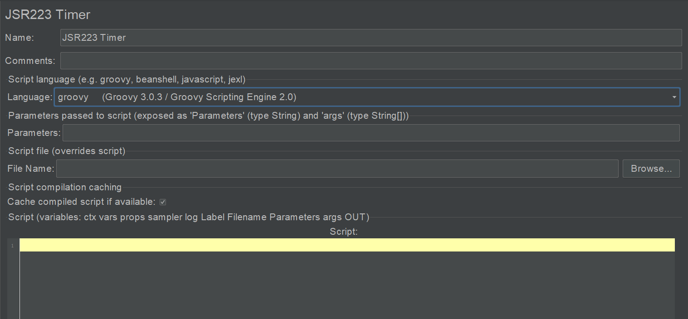Click the Name text field
Screen dimensions: 688x319
coord(371,38)
